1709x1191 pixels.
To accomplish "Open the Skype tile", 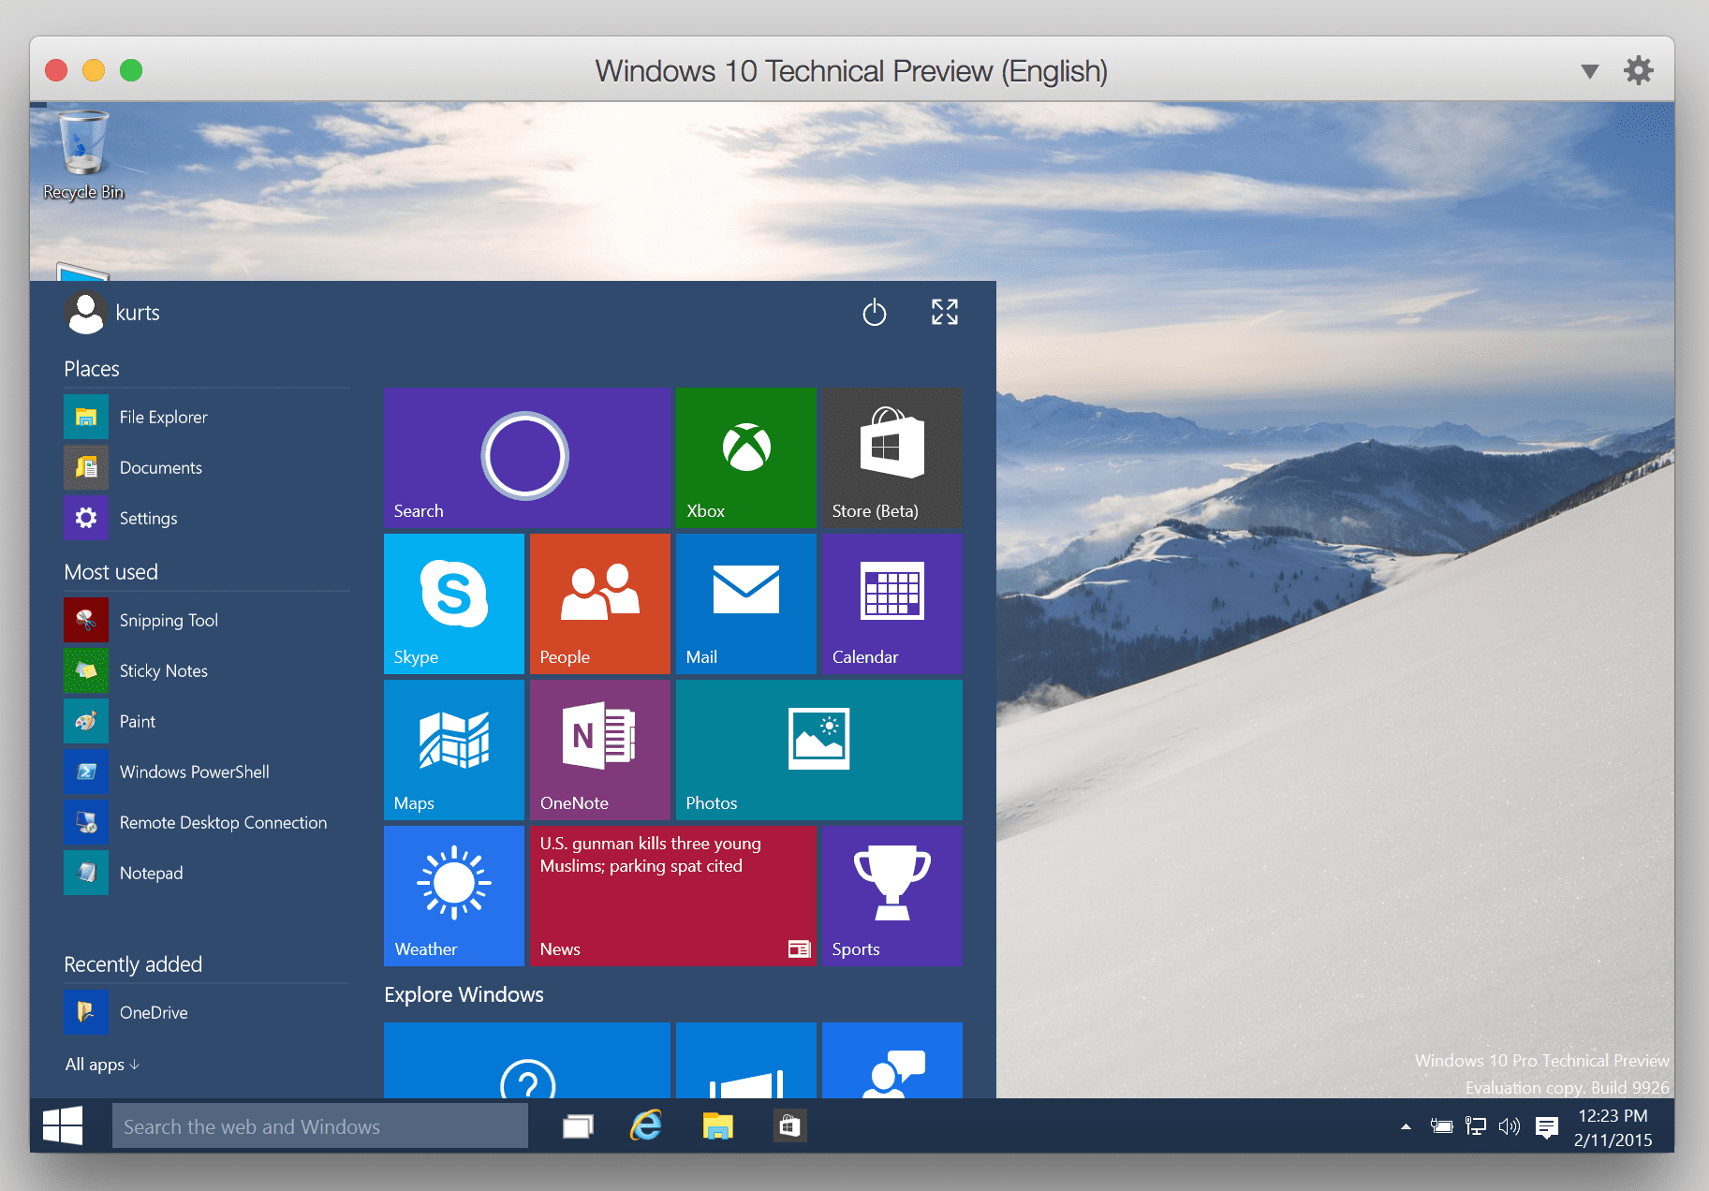I will 453,604.
